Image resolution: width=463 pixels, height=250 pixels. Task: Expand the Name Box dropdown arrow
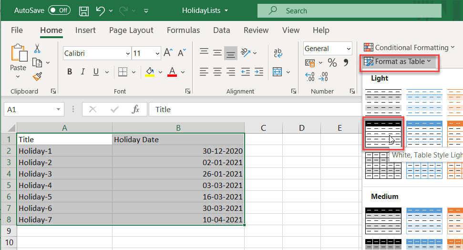point(58,110)
